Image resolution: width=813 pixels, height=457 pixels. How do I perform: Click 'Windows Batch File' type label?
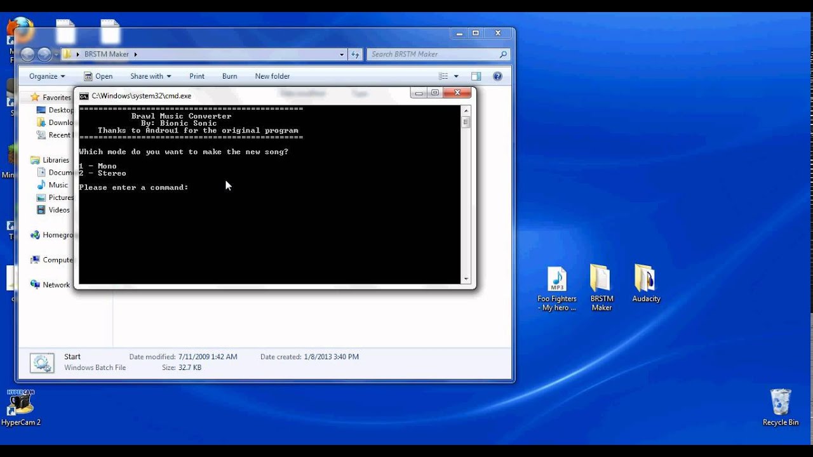pos(95,368)
